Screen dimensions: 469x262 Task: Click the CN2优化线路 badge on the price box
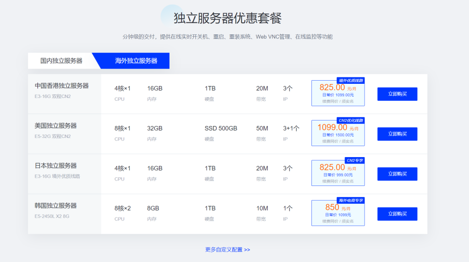click(351, 120)
